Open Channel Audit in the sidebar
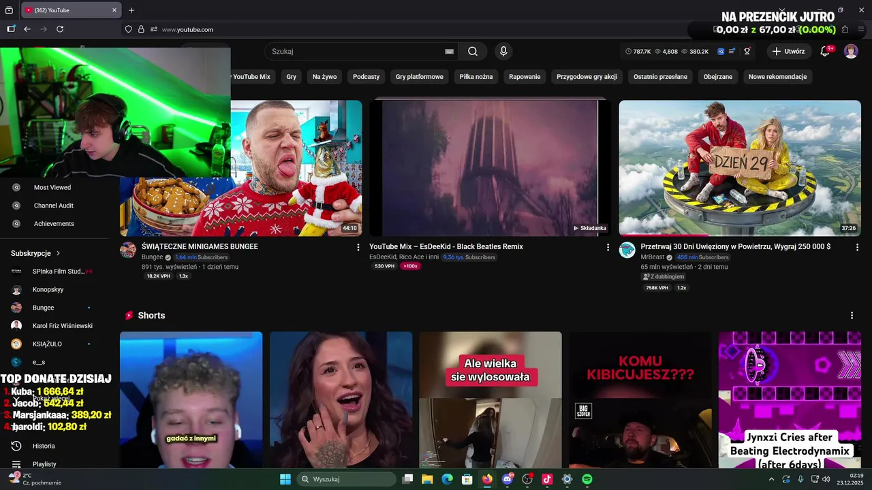872x490 pixels. pyautogui.click(x=54, y=206)
